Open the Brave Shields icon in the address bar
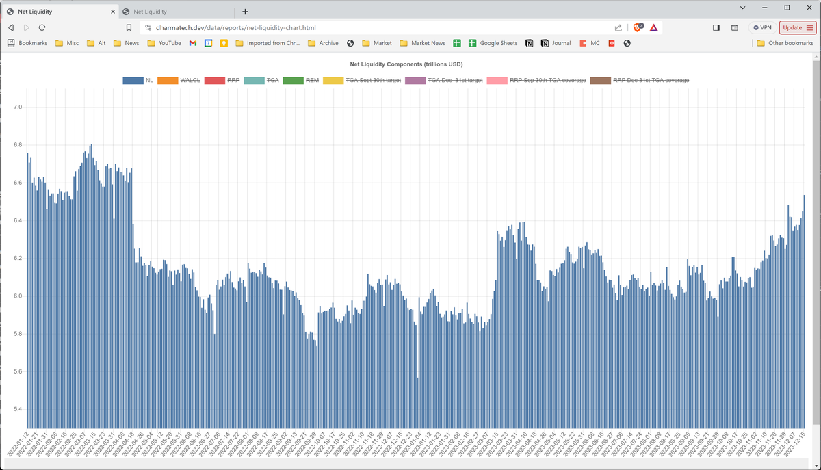Viewport: 821px width, 470px height. (x=638, y=28)
